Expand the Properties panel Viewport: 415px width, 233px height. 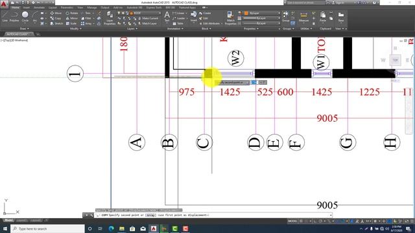(251, 28)
